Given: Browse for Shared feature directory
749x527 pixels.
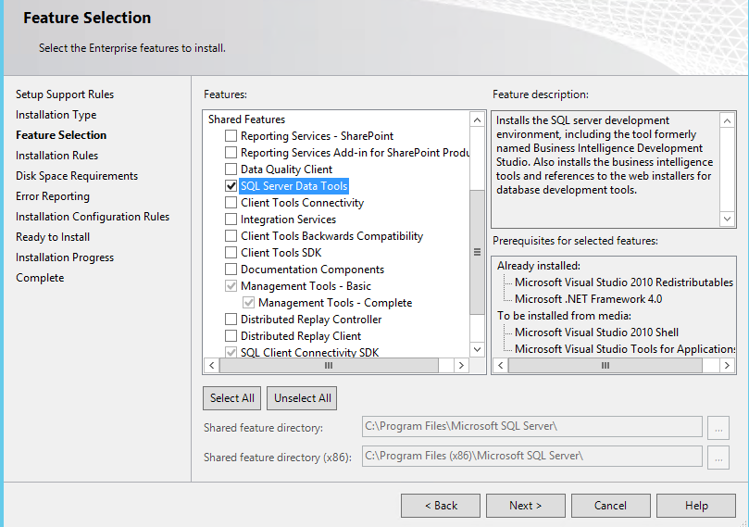Looking at the screenshot, I should tap(718, 428).
